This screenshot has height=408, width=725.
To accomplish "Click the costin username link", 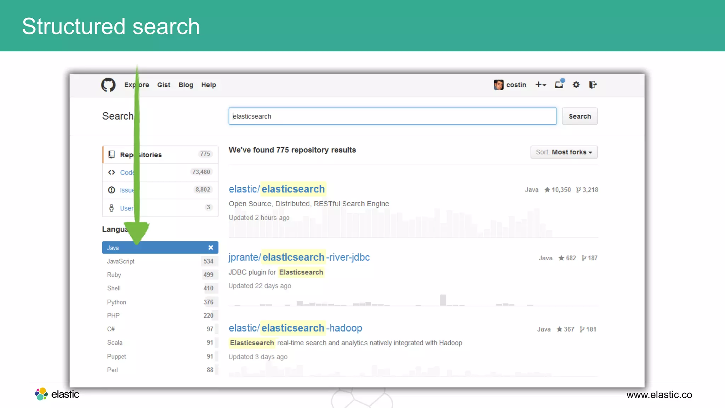I will click(x=516, y=85).
